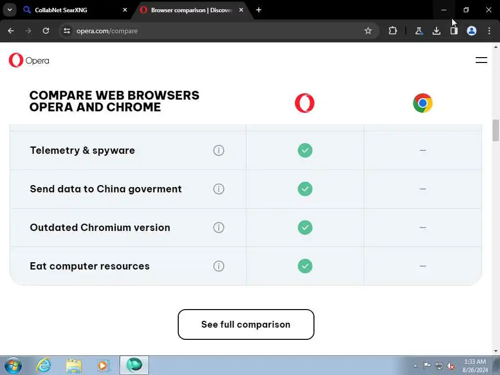Viewport: 500px width, 375px height.
Task: Click scrollbar down arrow
Action: click(496, 351)
